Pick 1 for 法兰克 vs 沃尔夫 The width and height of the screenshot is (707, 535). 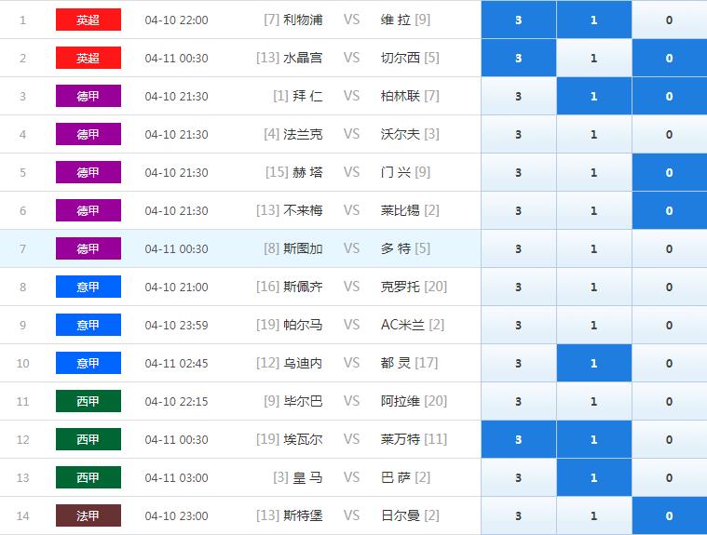(x=594, y=134)
